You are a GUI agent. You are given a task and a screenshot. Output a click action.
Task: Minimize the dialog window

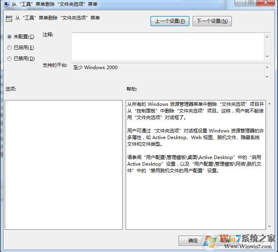point(240,2)
